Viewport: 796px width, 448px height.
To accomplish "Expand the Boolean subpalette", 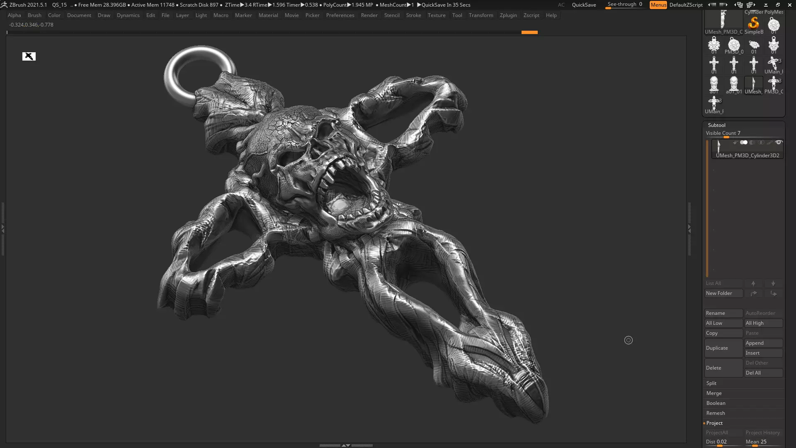I will tap(716, 403).
